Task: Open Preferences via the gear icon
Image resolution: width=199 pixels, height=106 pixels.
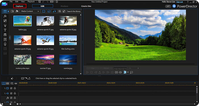Action: pyautogui.click(x=57, y=2)
